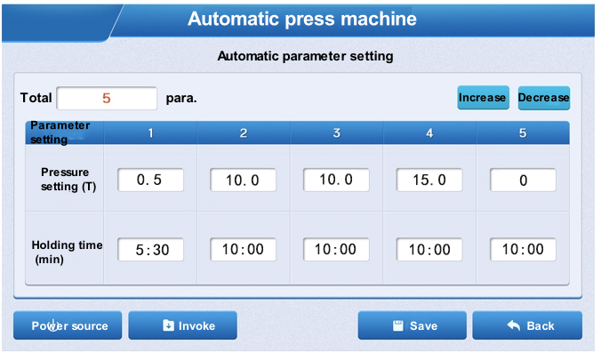Save the parameters with Save label
This screenshot has height=353, width=601.
pos(423,325)
